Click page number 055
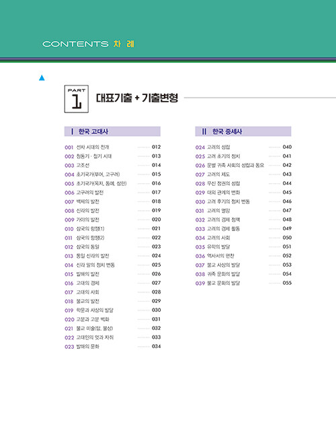 pos(287,283)
